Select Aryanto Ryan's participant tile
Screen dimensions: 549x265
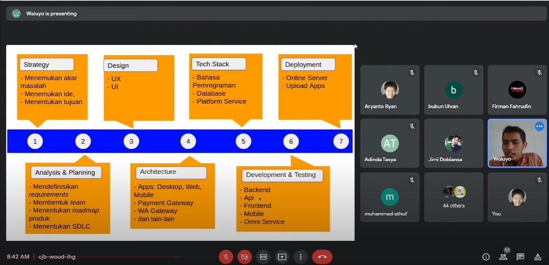coord(390,90)
